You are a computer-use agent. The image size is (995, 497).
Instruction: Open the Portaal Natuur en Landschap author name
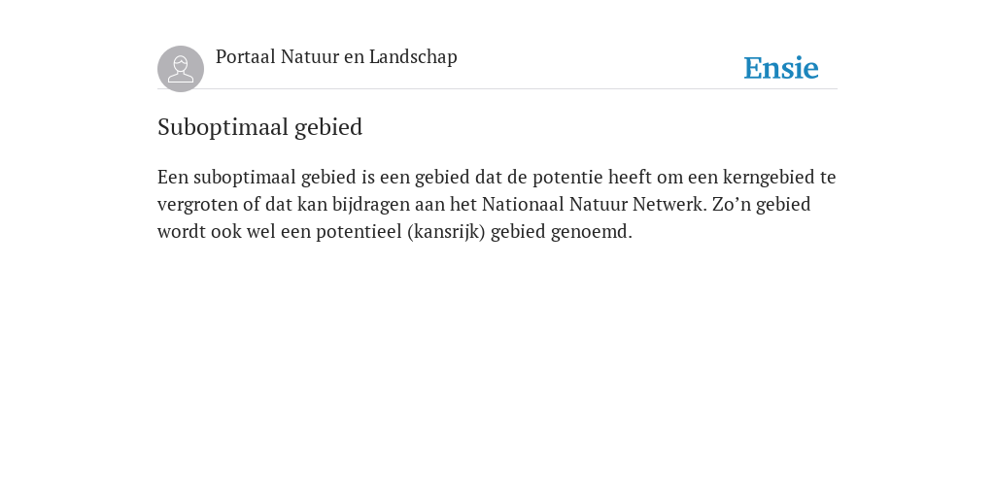[x=336, y=57]
